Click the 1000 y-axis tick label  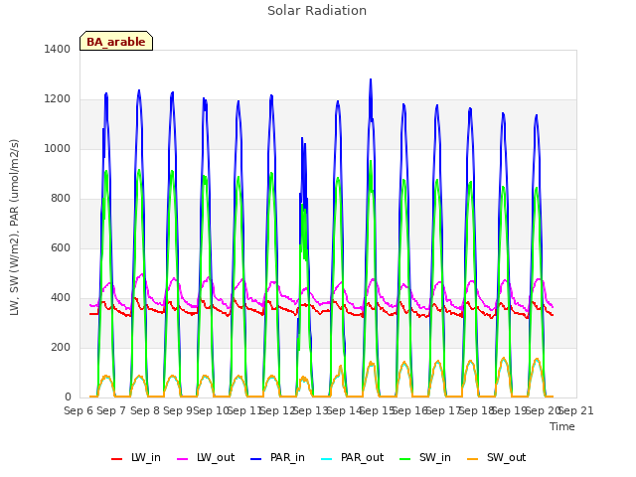[58, 148]
